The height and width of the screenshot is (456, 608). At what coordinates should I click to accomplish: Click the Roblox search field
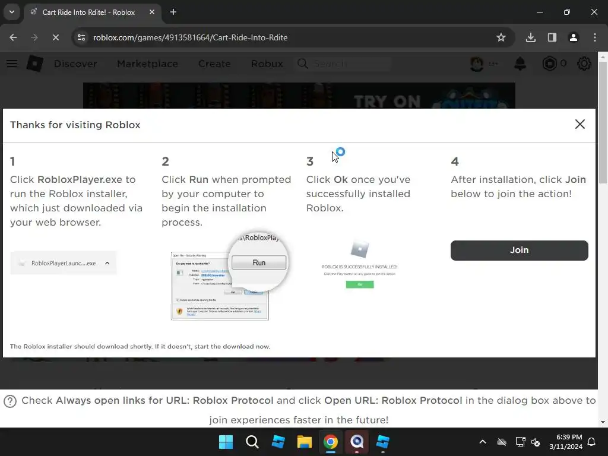coord(344,64)
